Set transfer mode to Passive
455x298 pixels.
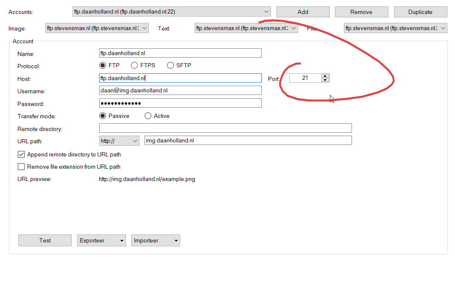click(102, 116)
